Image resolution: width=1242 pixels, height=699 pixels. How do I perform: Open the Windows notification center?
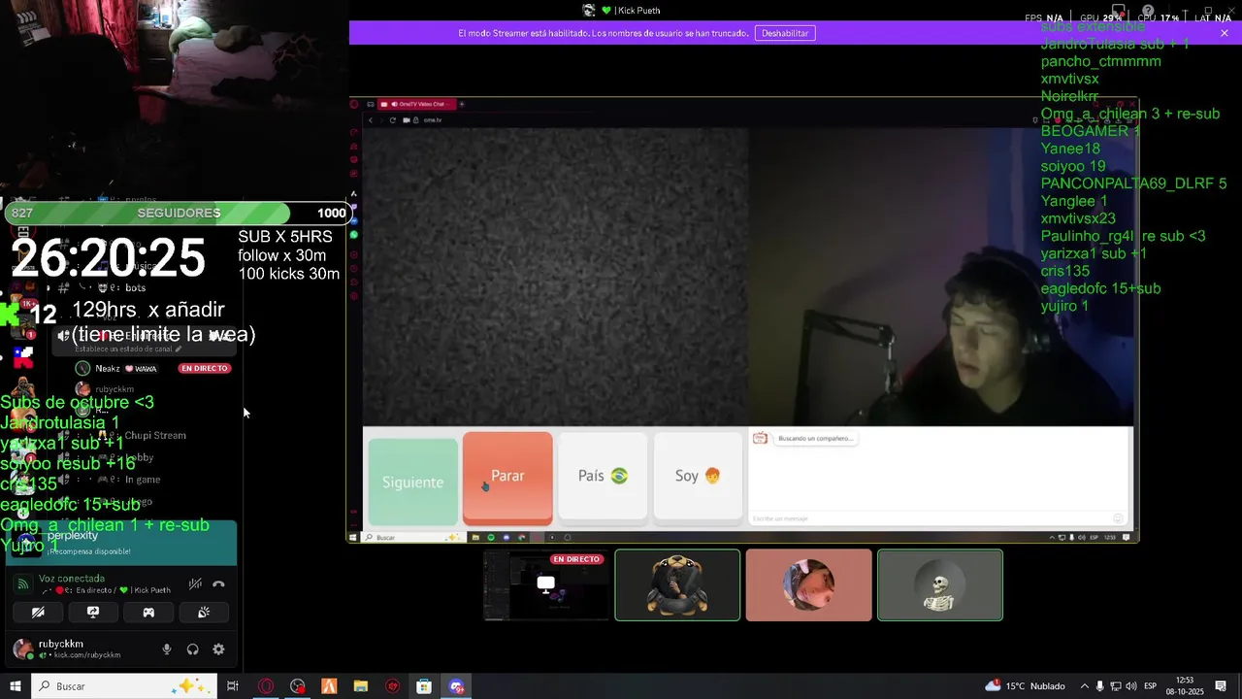click(1221, 686)
